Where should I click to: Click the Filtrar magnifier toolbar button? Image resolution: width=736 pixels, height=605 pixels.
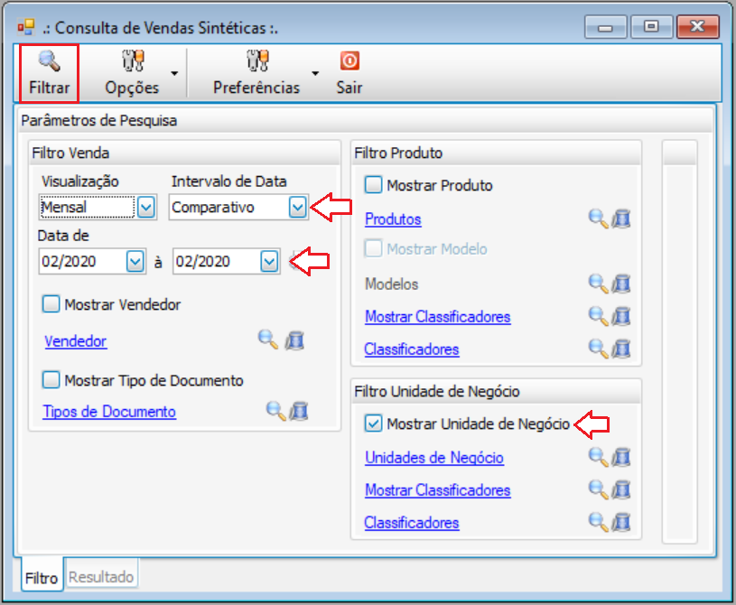[49, 73]
